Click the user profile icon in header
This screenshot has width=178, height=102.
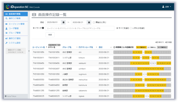tap(163, 7)
